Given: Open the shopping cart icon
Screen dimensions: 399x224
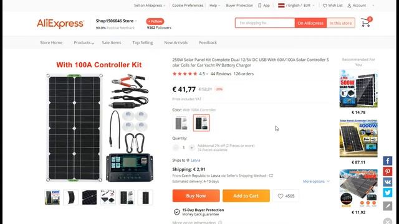Looking at the screenshot, I should tap(366, 22).
